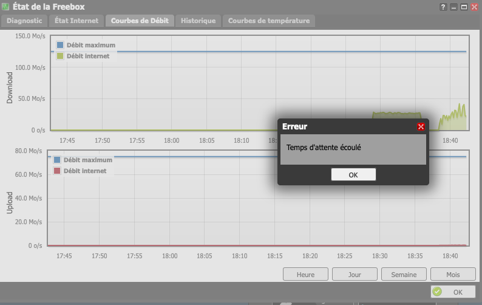Toggle Upload Débit maximum blue legend swatch
Screen dimensions: 482x305
pyautogui.click(x=57, y=160)
